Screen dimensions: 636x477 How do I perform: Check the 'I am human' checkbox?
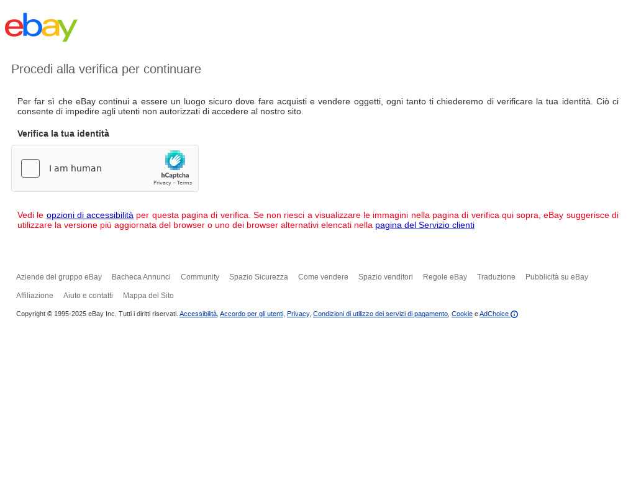coord(30,168)
